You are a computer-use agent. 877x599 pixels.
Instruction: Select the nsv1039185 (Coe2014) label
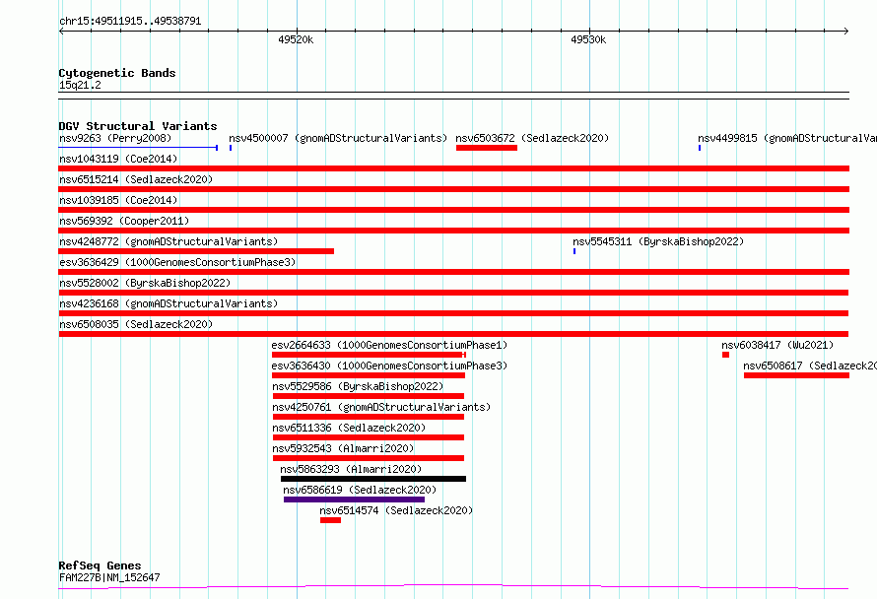(x=118, y=200)
